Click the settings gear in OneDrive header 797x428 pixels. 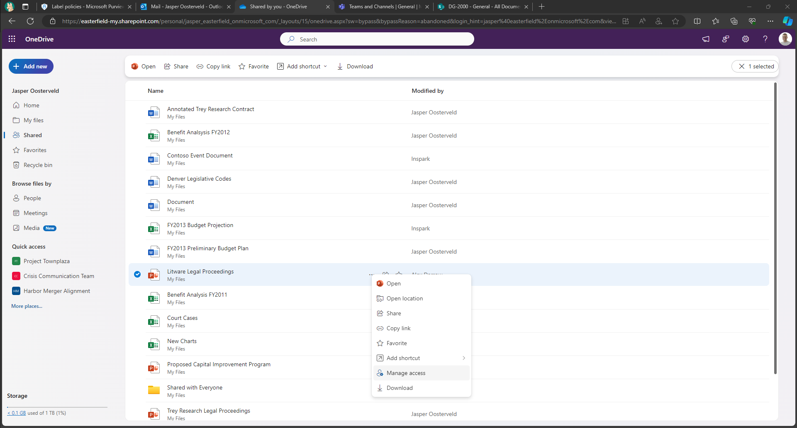point(746,39)
